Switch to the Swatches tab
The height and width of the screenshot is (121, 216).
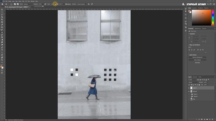click(194, 8)
